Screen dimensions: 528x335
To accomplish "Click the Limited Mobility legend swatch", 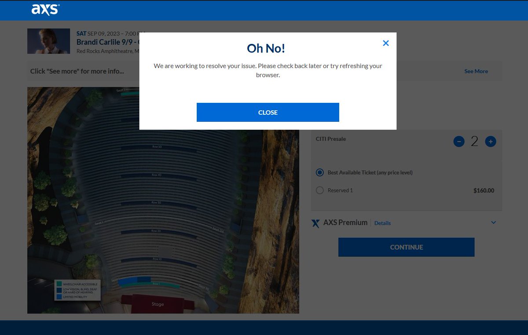I will pos(59,297).
